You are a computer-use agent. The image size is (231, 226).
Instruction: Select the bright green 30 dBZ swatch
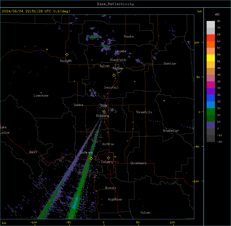coord(211,112)
